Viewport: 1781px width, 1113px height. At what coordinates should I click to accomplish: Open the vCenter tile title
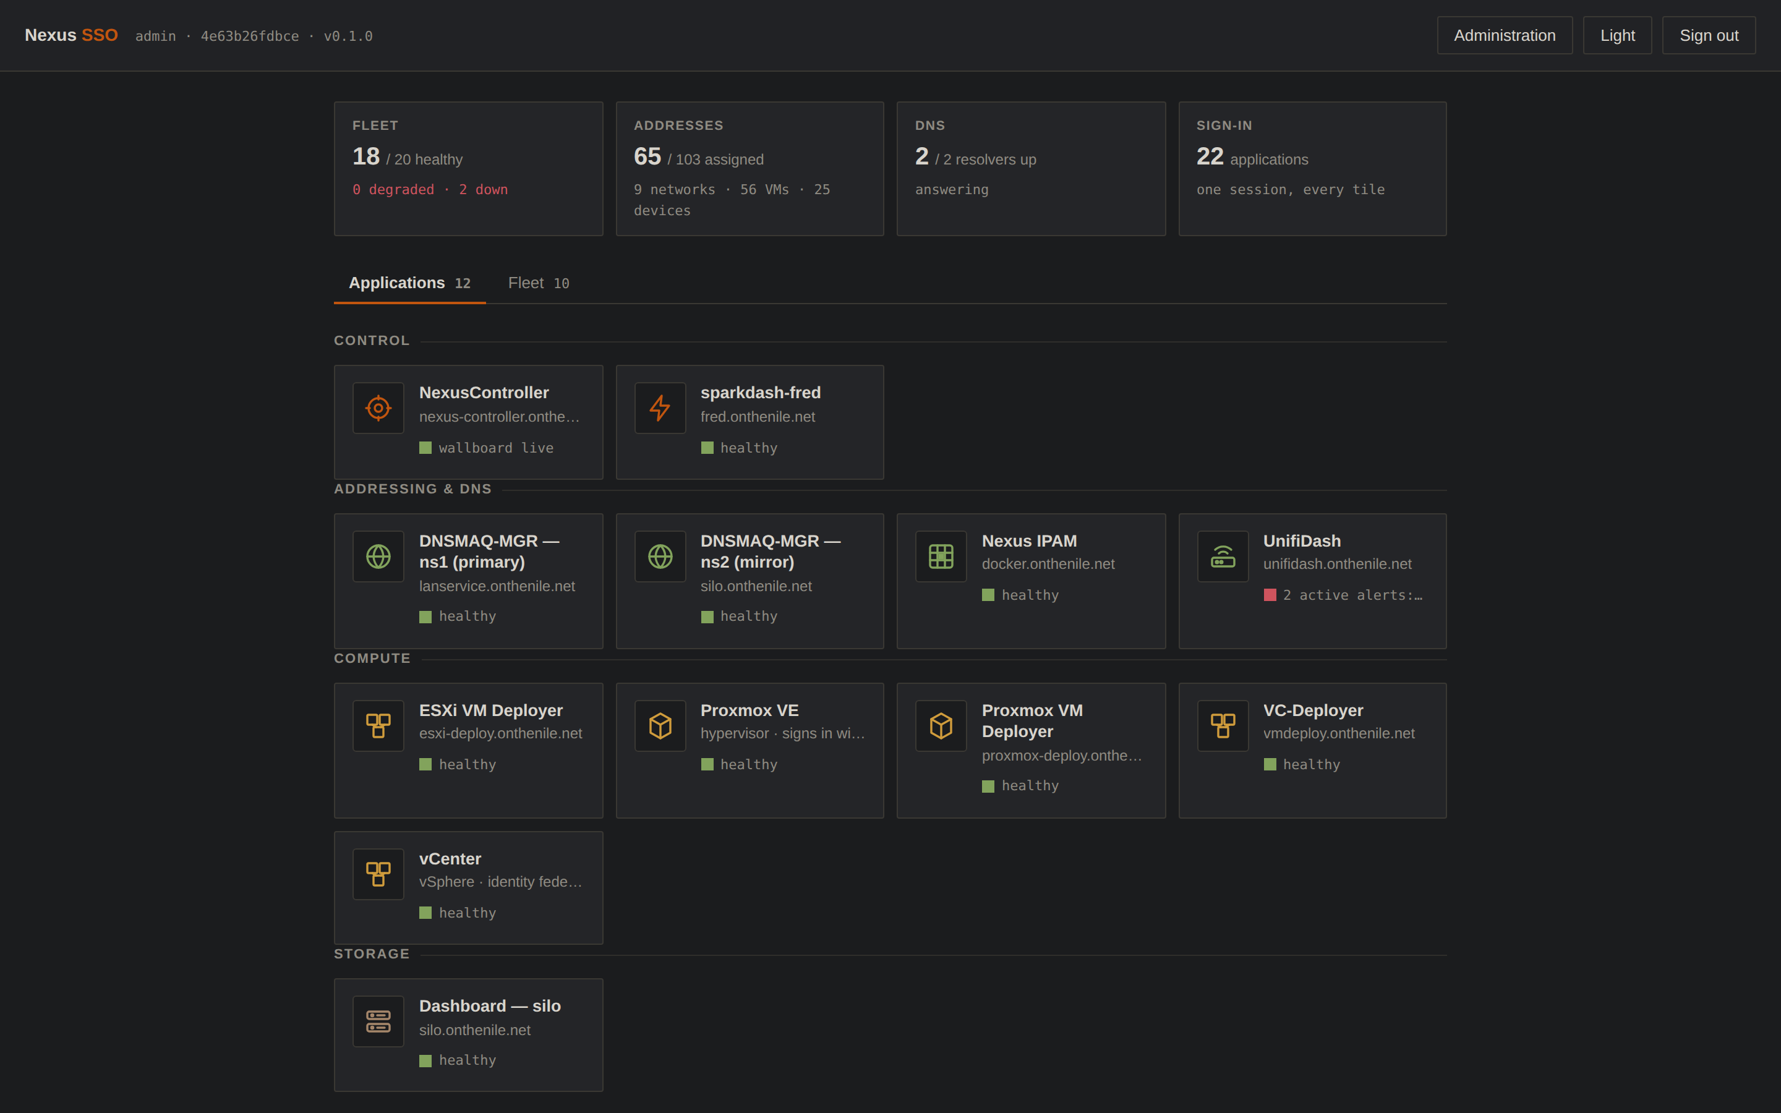[x=450, y=859]
